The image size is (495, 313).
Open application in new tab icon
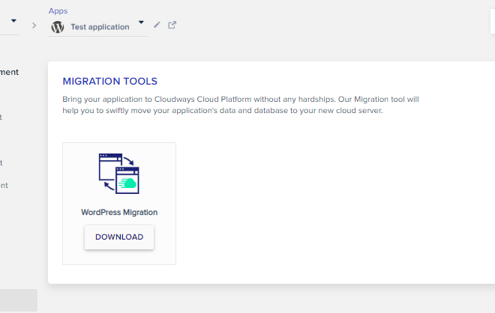[172, 25]
